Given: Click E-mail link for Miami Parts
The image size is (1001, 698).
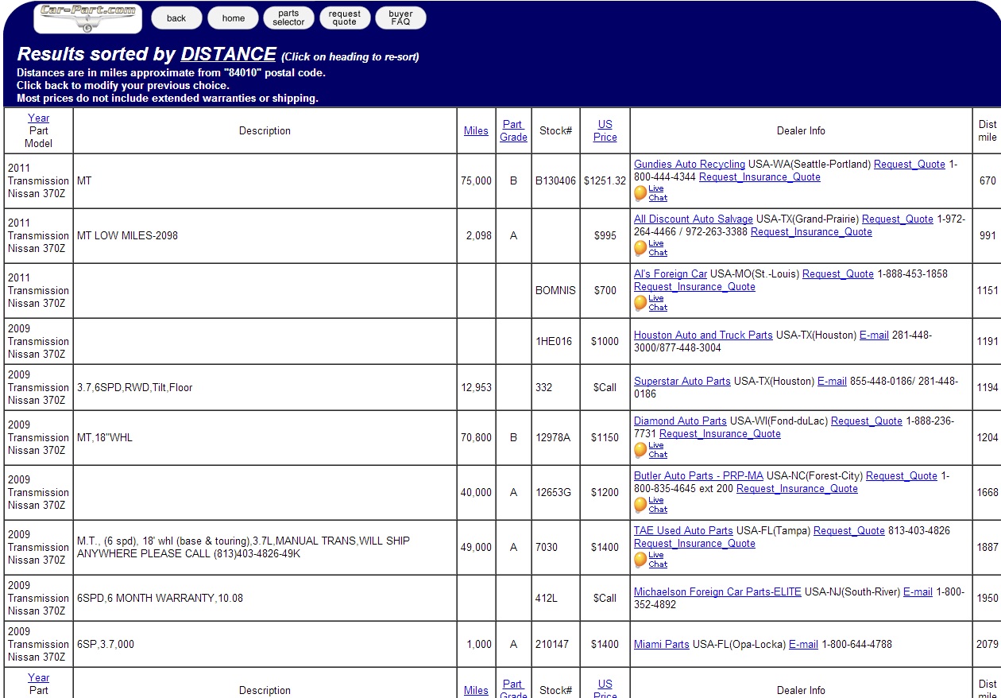Looking at the screenshot, I should click(x=803, y=645).
